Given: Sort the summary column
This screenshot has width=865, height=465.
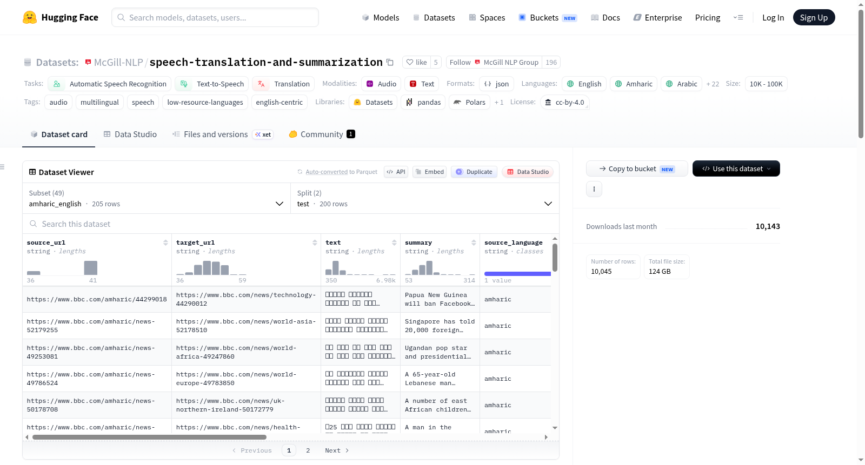Looking at the screenshot, I should pos(474,242).
